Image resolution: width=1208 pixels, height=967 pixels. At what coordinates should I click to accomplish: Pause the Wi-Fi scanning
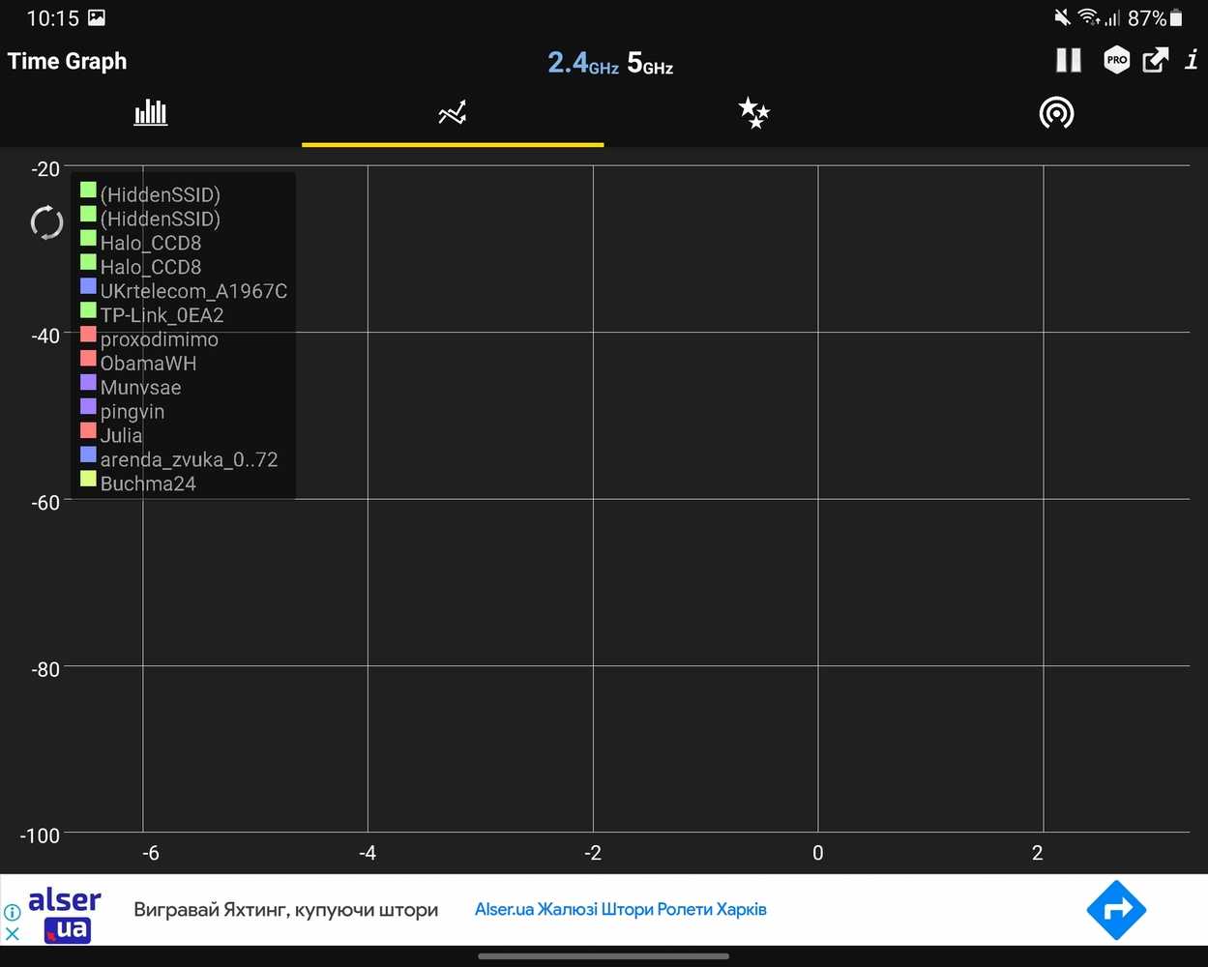(1068, 61)
